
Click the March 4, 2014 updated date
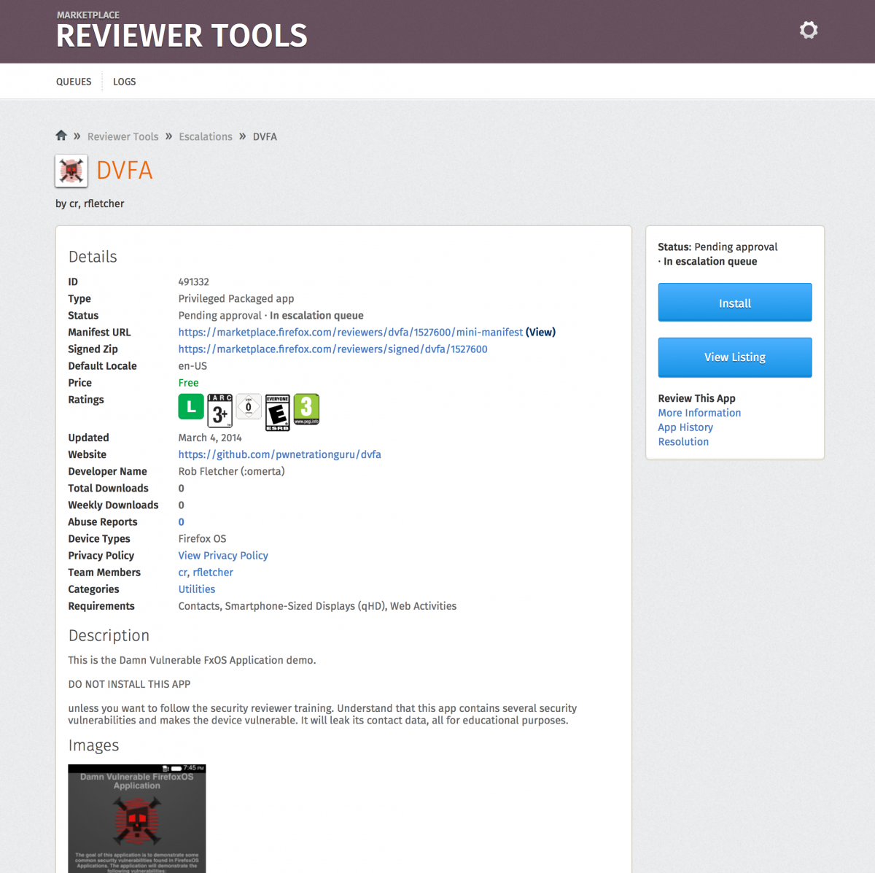210,438
